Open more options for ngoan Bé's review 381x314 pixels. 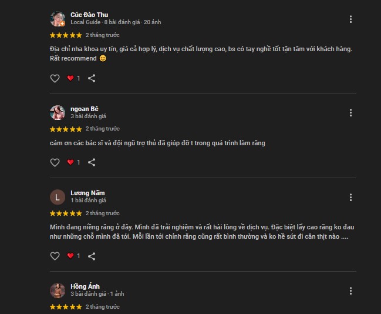pos(350,113)
